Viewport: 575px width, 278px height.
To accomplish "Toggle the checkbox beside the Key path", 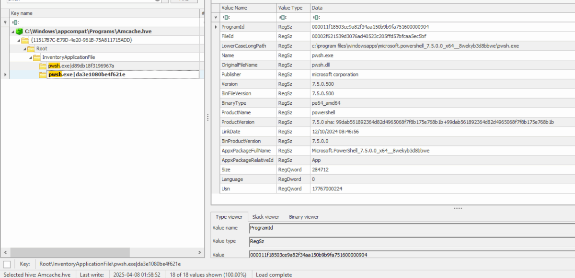I will 6,264.
